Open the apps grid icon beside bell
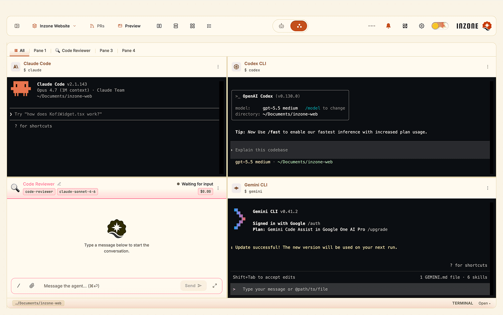This screenshot has width=503, height=315. pyautogui.click(x=405, y=26)
